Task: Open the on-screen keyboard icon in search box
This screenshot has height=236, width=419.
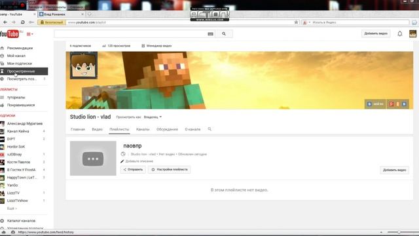Action: pyautogui.click(x=211, y=34)
